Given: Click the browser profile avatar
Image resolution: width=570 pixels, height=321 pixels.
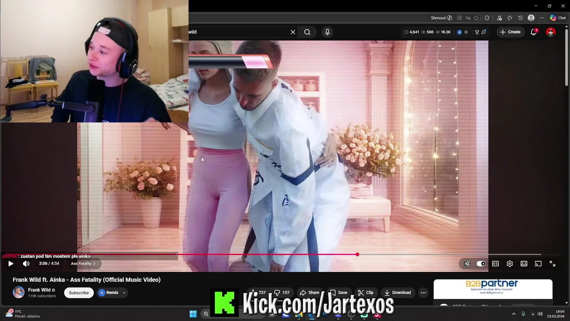Looking at the screenshot, I should coord(531,18).
